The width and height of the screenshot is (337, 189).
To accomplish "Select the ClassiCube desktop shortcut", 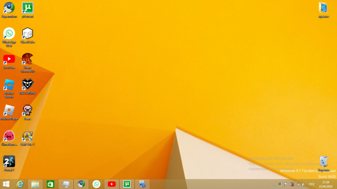I will (x=28, y=35).
